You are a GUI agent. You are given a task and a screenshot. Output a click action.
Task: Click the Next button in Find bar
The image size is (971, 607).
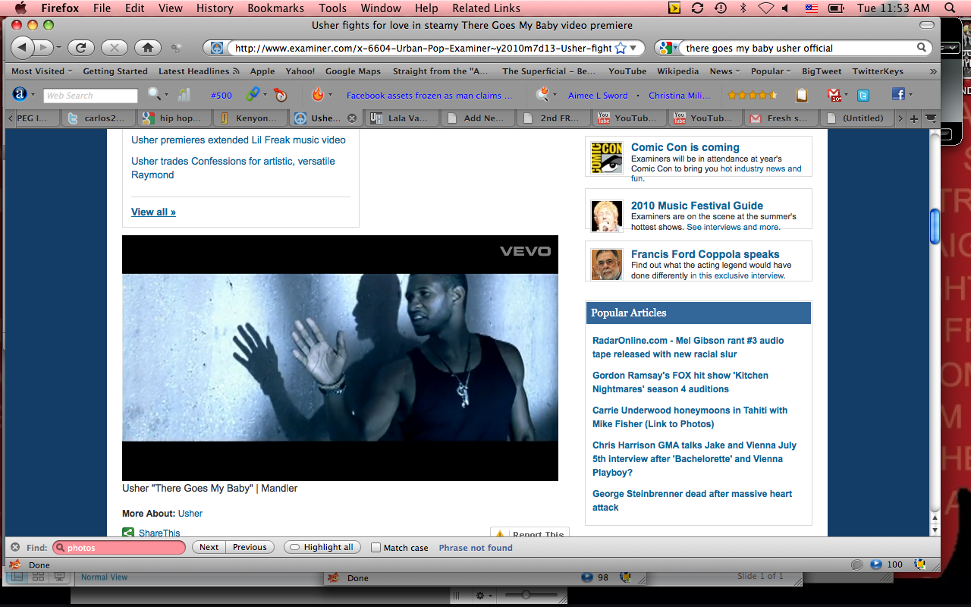click(209, 547)
